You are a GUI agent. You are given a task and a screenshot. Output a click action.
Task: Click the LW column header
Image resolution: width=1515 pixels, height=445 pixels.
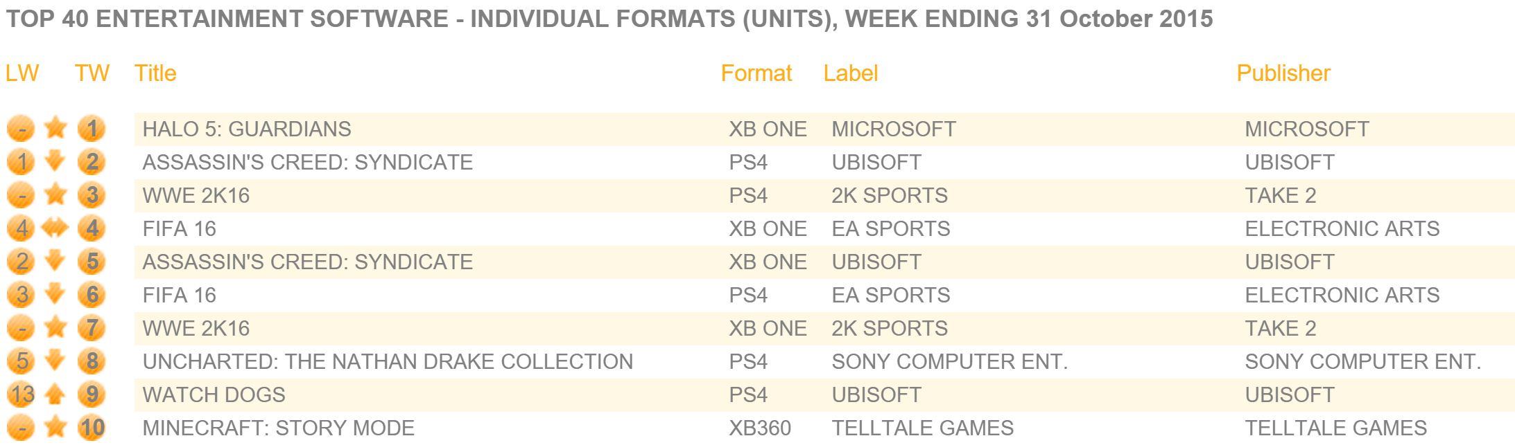[x=22, y=73]
